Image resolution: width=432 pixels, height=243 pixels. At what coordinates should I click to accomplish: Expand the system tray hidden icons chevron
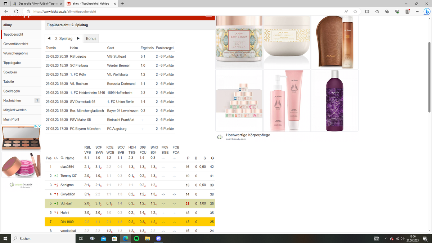[386, 238]
